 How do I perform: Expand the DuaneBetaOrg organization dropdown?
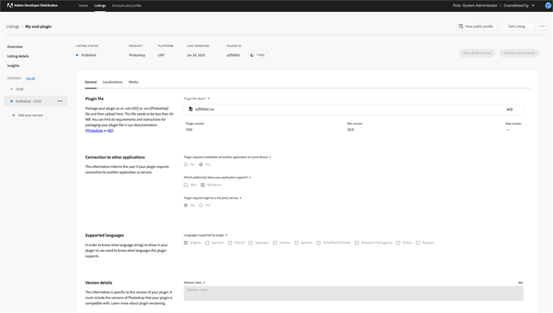click(x=532, y=5)
